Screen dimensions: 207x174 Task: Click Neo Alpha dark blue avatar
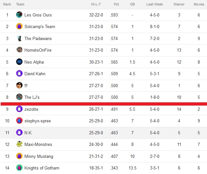pyautogui.click(x=19, y=62)
